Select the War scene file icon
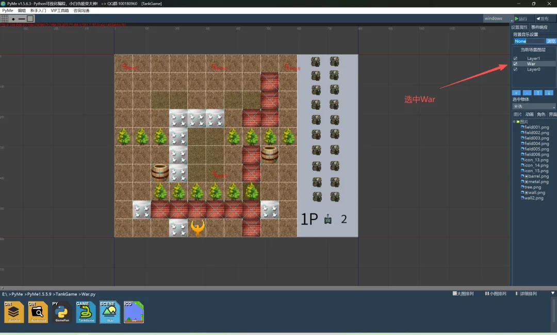Screen dimensions: 557x335 [110, 312]
